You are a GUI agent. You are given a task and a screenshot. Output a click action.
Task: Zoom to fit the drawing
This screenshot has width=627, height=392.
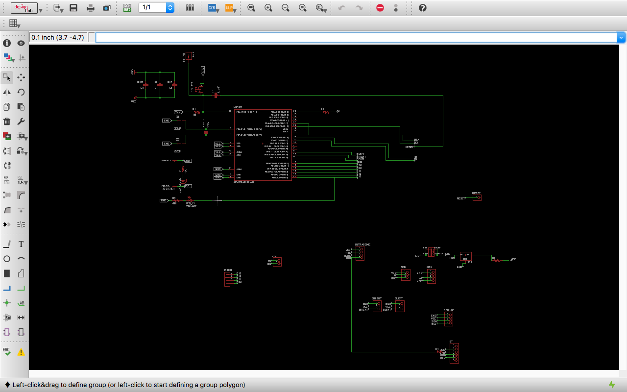[251, 8]
